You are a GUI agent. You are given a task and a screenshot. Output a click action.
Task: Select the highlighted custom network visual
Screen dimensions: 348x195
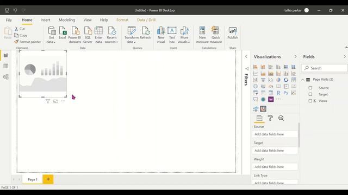(263, 109)
